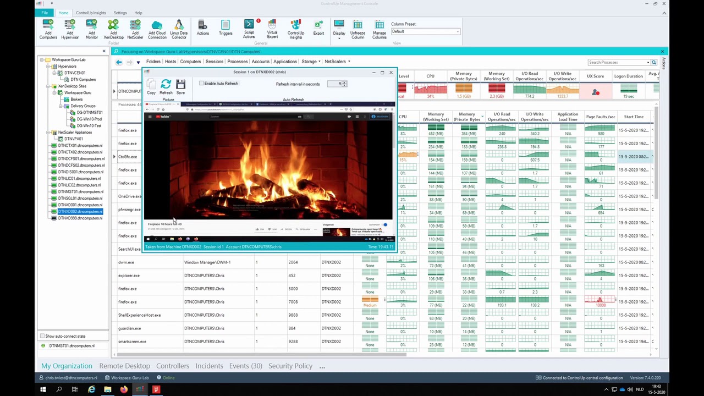Viewport: 704px width, 396px height.
Task: Click the UX Score column header
Action: [595, 76]
